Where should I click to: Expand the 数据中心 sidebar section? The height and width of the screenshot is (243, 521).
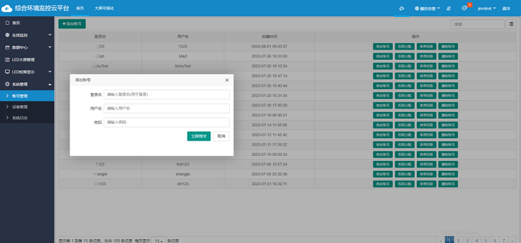tap(27, 48)
